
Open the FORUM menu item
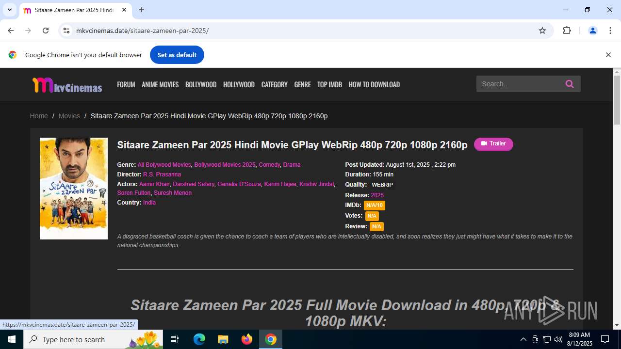pyautogui.click(x=126, y=84)
